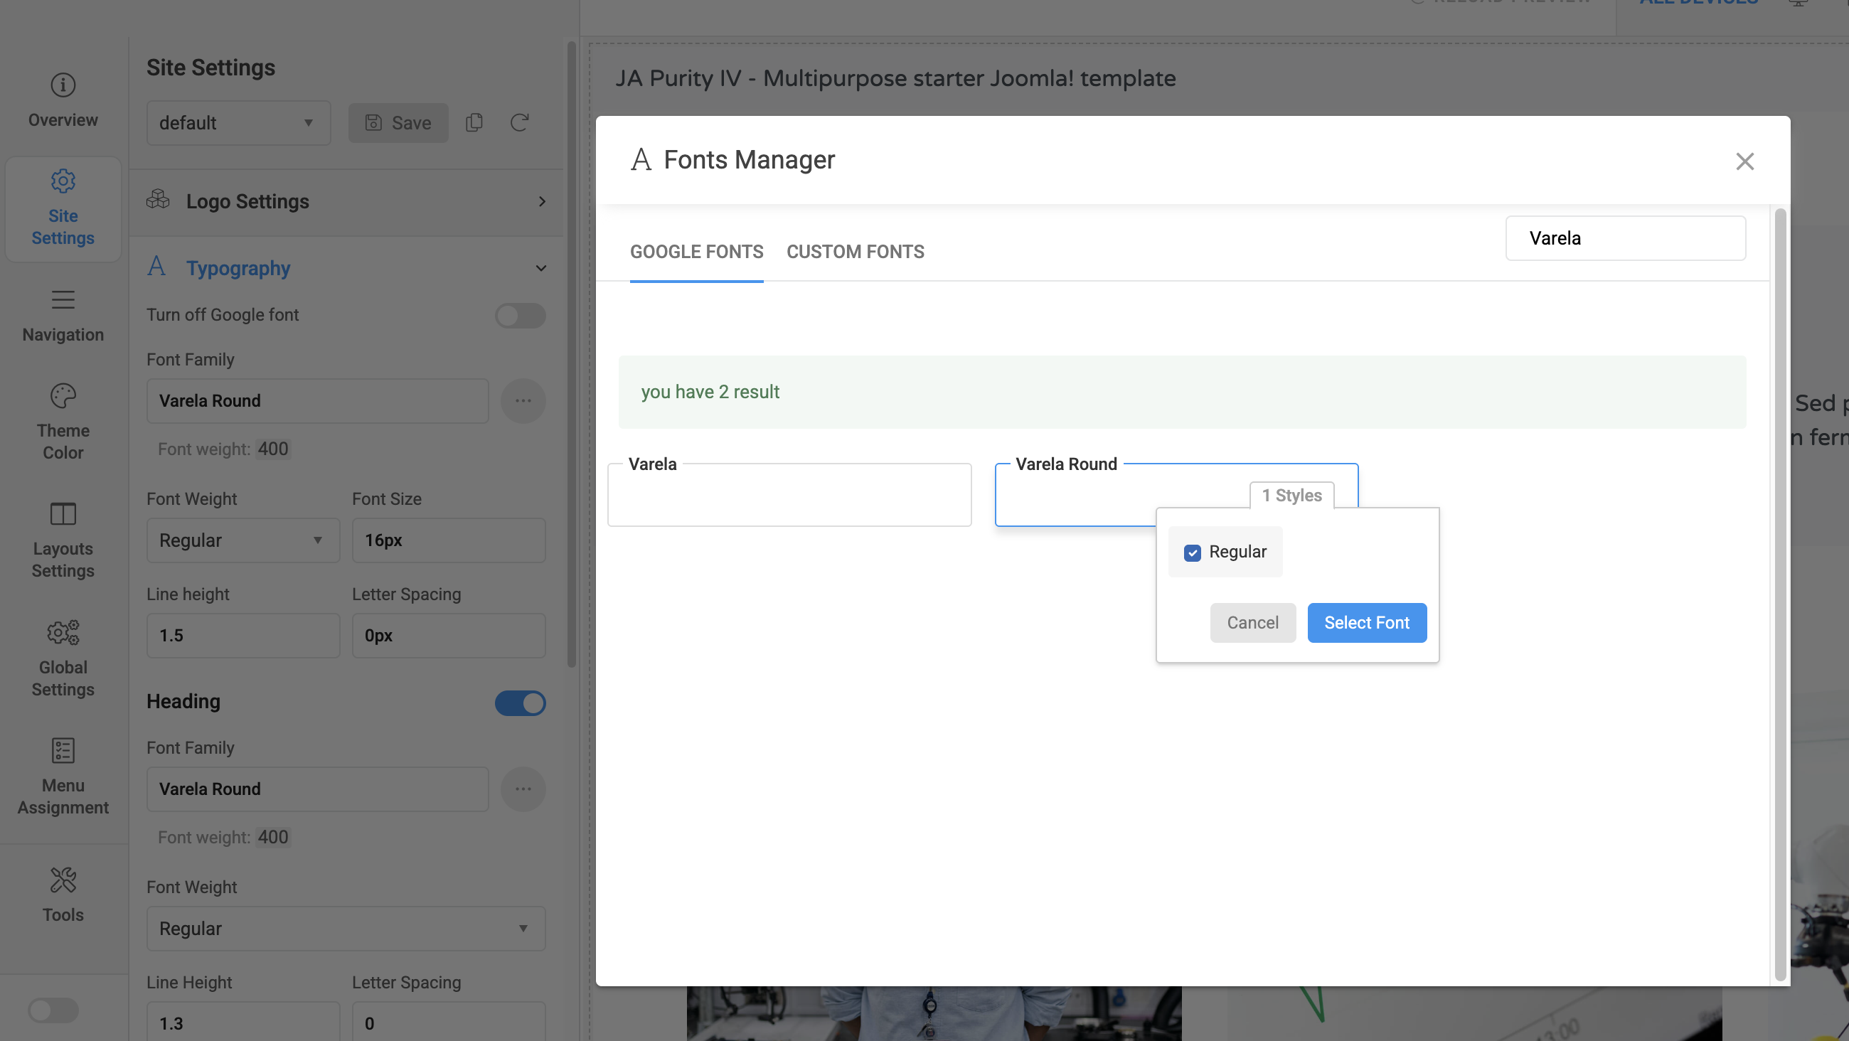Click the Varela font search field
Screen dimensions: 1849x1041
[1625, 238]
